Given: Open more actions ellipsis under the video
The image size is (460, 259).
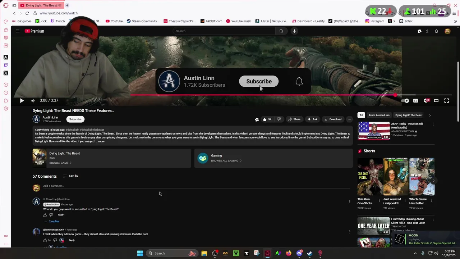Looking at the screenshot, I should tap(349, 119).
